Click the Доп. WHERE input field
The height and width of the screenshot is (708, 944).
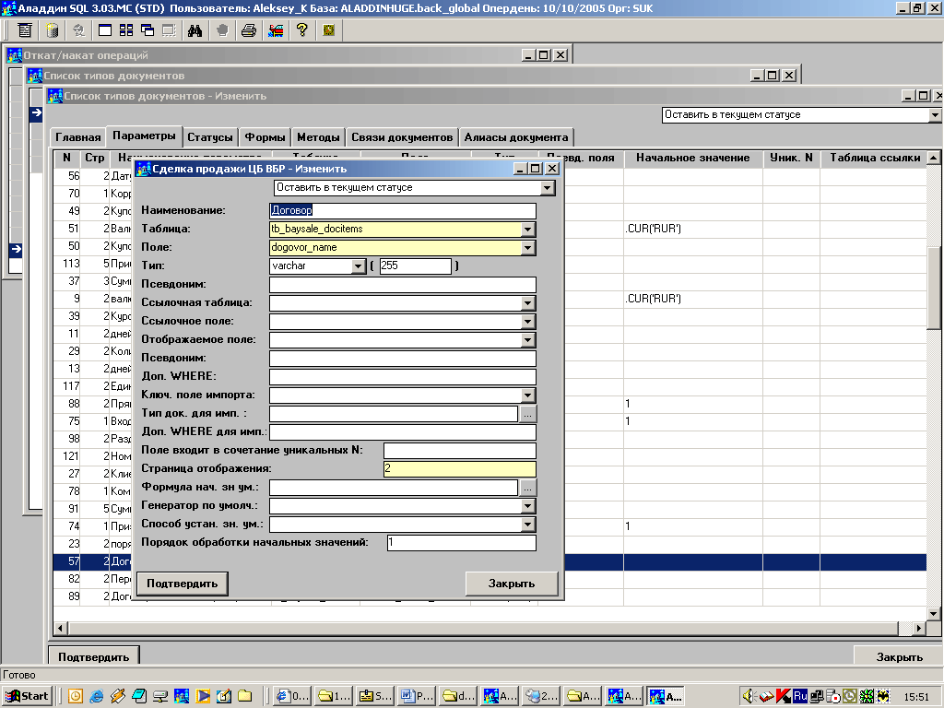pos(403,376)
